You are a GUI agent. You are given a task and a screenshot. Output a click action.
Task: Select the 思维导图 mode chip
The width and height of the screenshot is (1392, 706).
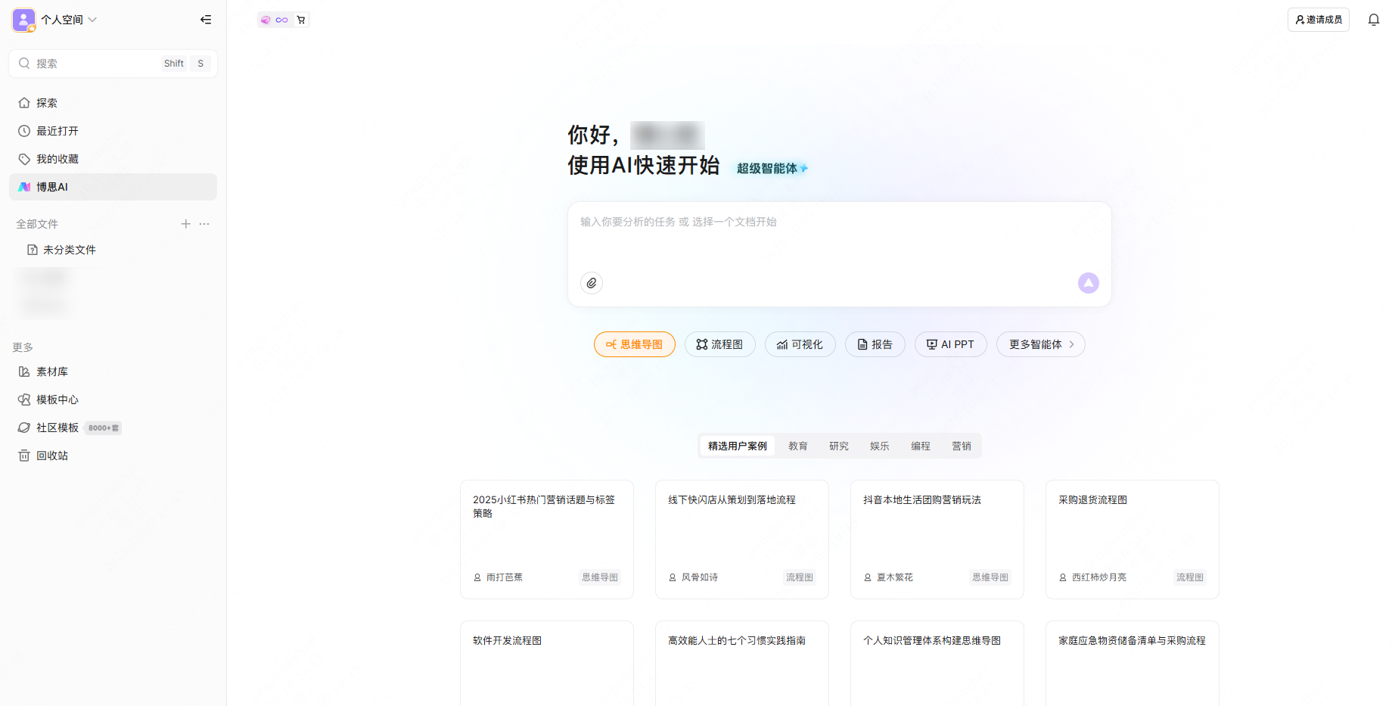click(x=634, y=344)
